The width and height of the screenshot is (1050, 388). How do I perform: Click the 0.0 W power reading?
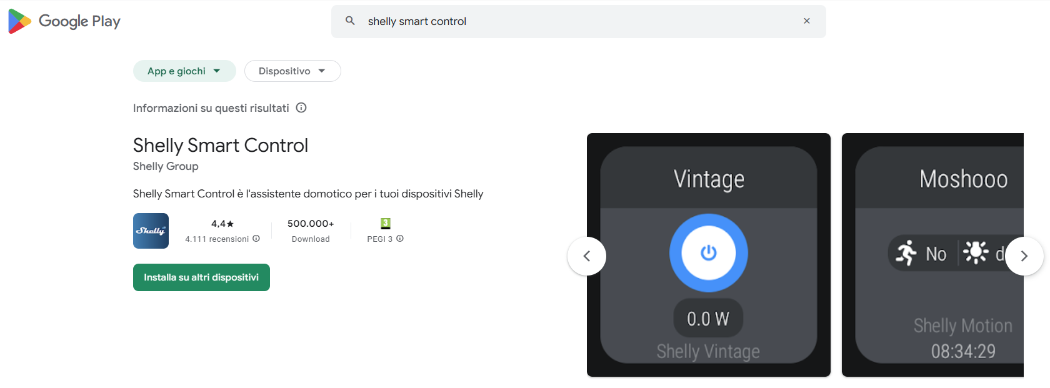click(708, 319)
